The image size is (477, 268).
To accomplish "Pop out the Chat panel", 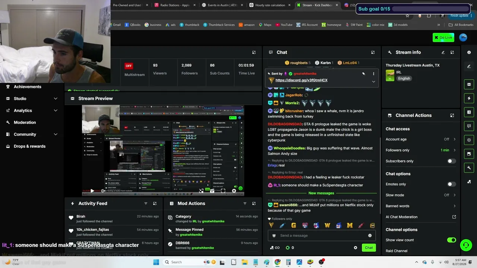I will [x=373, y=52].
